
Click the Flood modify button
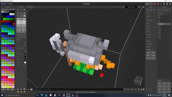153,53
